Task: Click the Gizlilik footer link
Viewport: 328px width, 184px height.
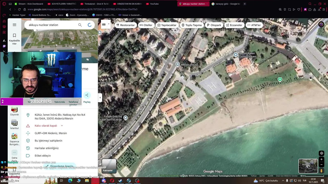Action: pos(270,176)
